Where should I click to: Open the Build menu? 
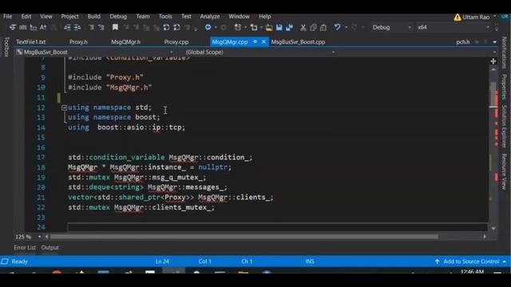coord(94,17)
